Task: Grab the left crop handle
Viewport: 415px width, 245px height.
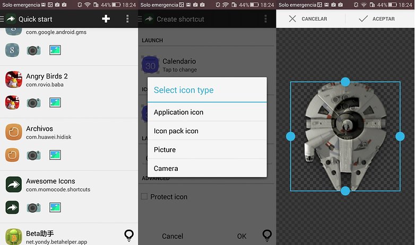Action: [x=291, y=137]
